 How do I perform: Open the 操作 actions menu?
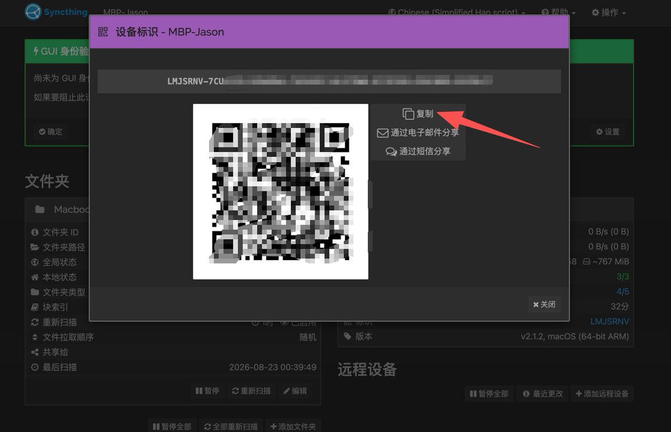click(x=609, y=12)
